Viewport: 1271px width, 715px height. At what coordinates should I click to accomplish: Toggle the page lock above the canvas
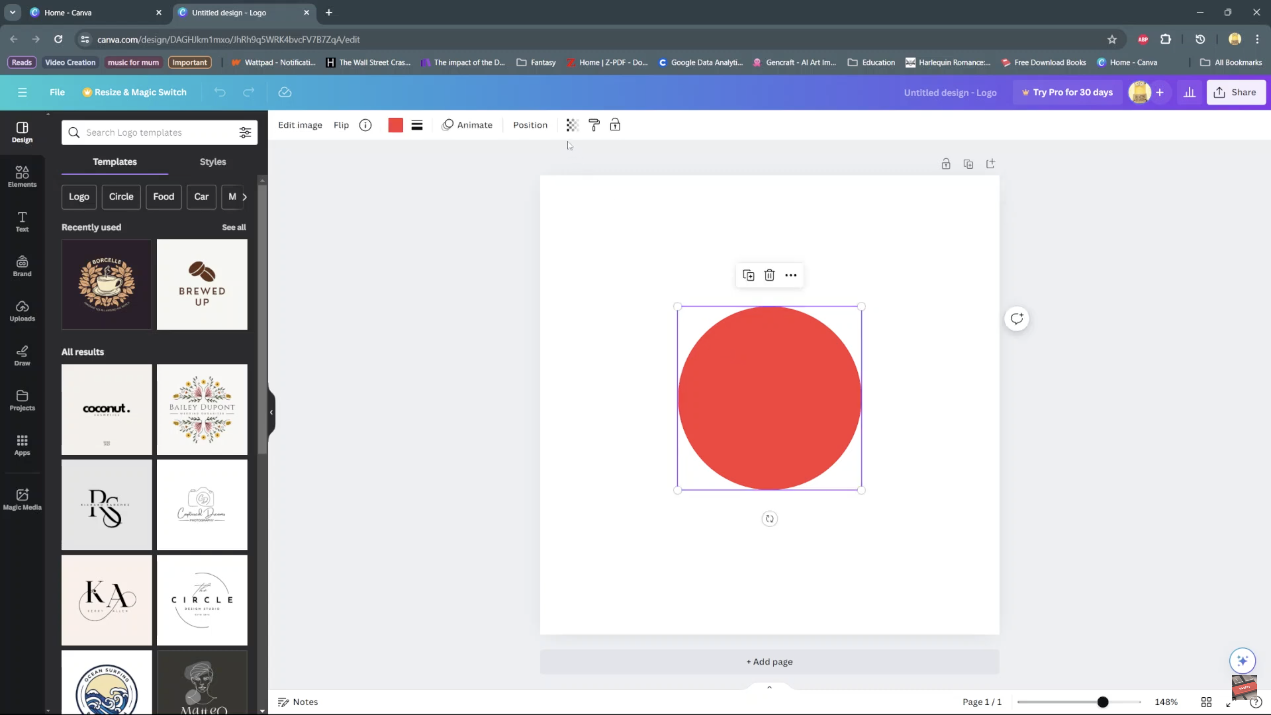pos(945,164)
